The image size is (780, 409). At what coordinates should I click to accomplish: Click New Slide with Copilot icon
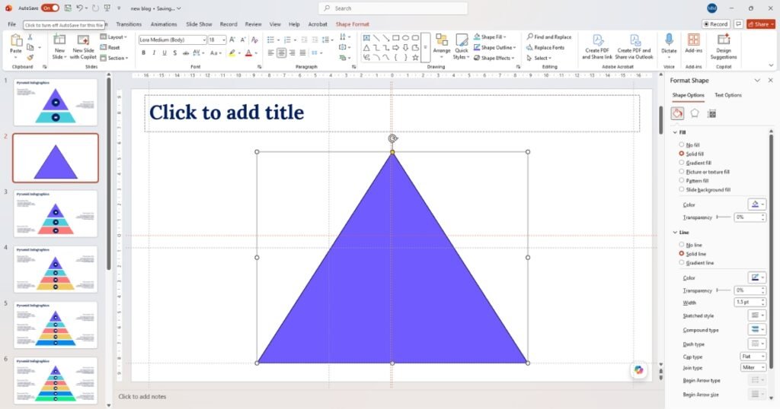click(83, 40)
